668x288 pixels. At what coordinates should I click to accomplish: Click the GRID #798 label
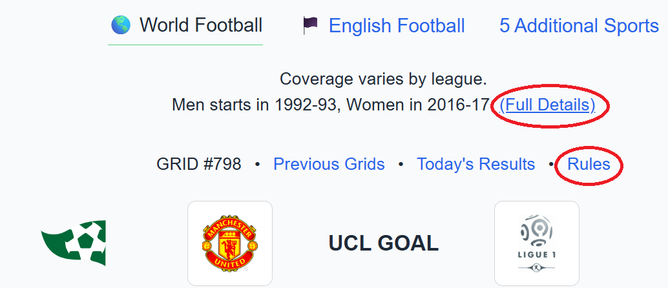tap(199, 164)
